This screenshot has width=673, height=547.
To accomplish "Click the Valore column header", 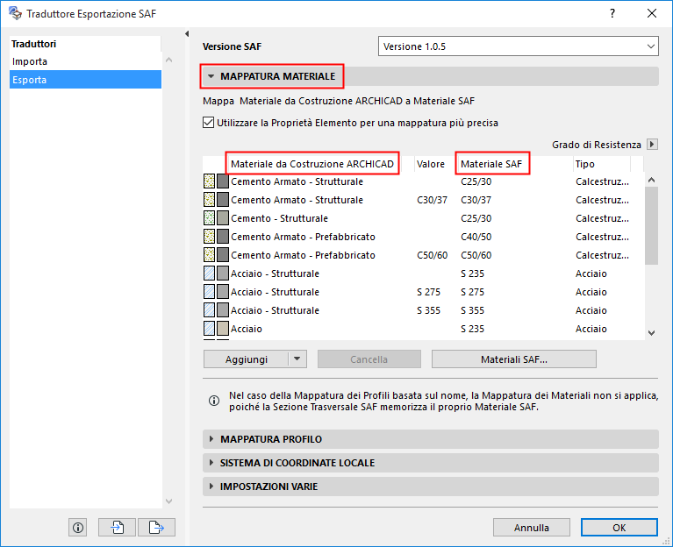I will click(x=431, y=164).
